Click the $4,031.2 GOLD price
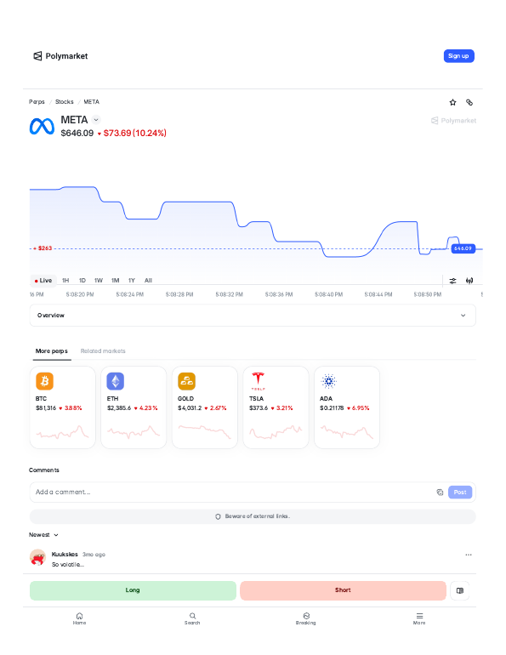The width and height of the screenshot is (506, 655). pyautogui.click(x=190, y=408)
